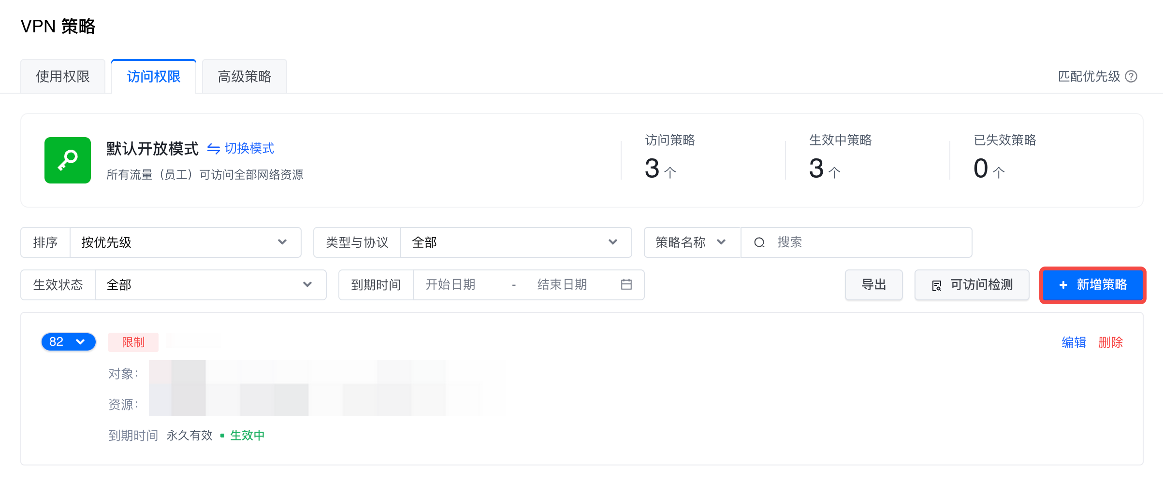Image resolution: width=1163 pixels, height=479 pixels.
Task: Delete policy 82 via 删除 link
Action: [x=1110, y=342]
